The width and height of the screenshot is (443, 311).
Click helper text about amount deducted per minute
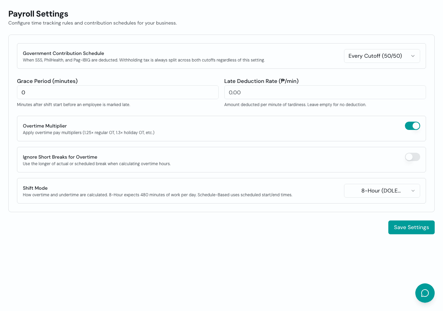pyautogui.click(x=295, y=104)
